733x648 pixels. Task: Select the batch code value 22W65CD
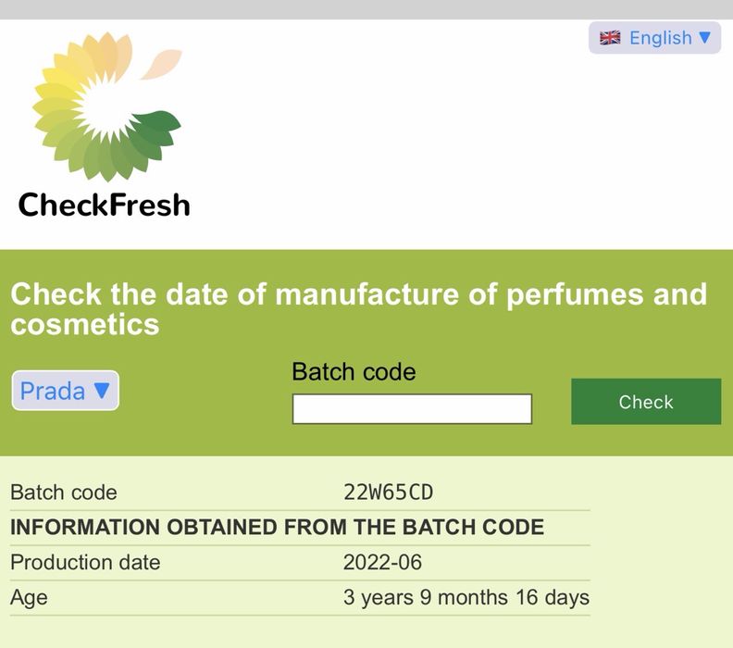point(388,492)
